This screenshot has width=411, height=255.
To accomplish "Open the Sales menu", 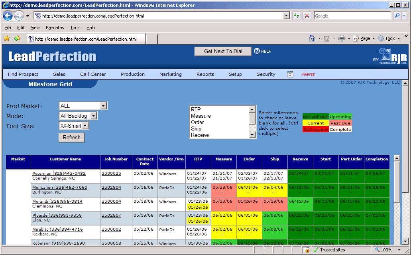I will 59,74.
